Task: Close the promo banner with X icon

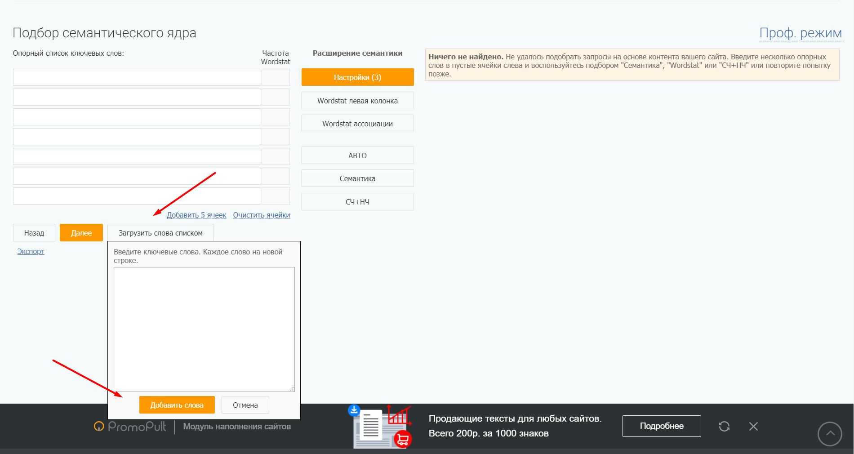Action: pyautogui.click(x=753, y=426)
